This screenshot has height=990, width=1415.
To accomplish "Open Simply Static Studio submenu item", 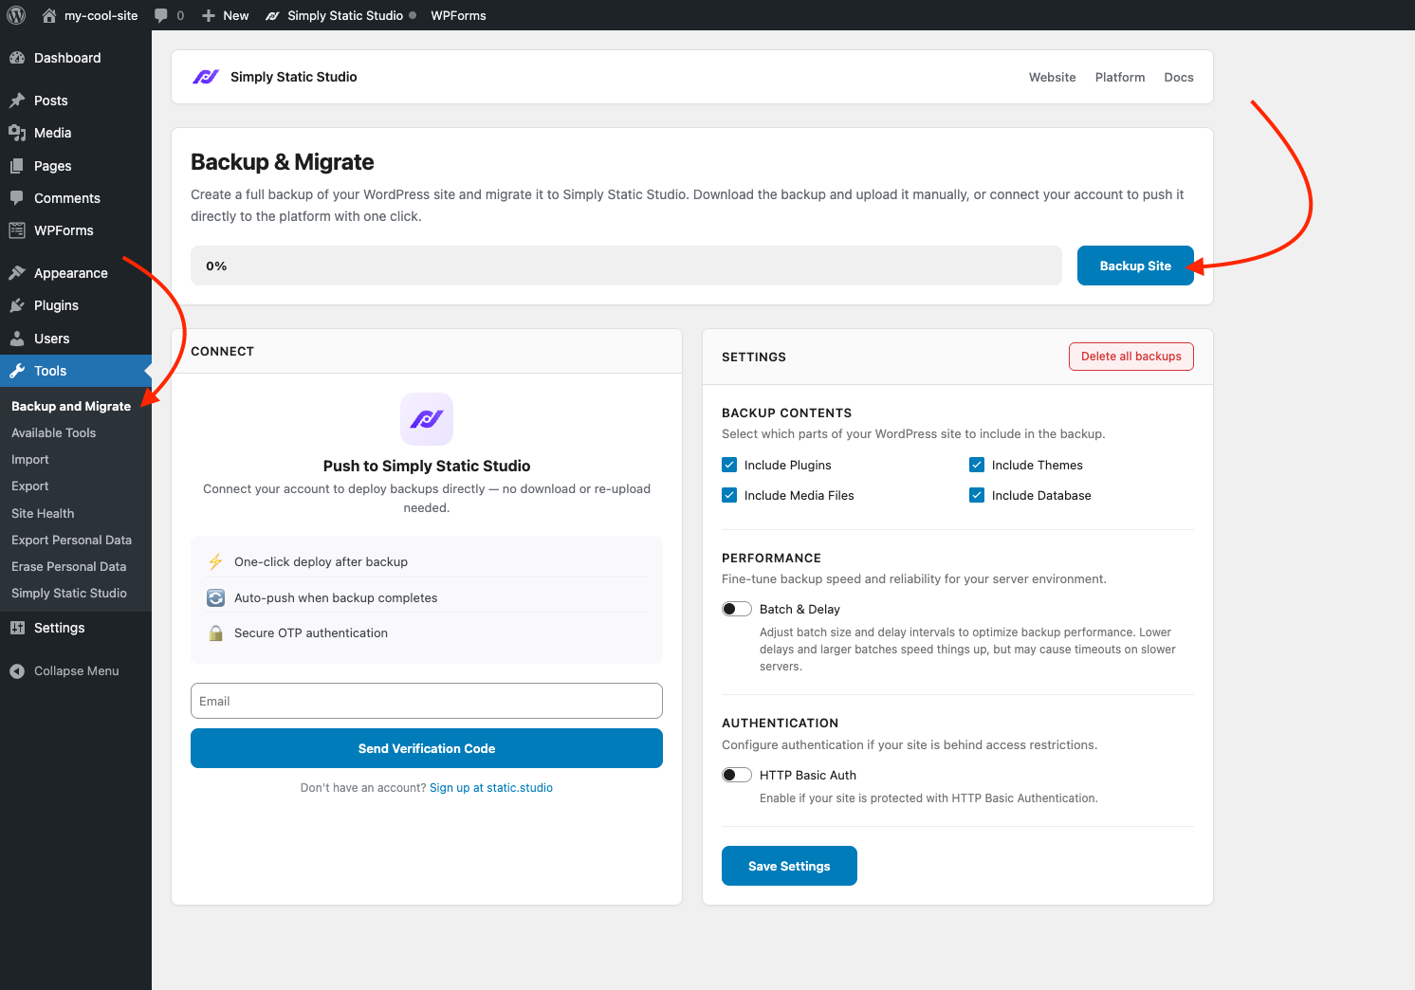I will (x=69, y=593).
